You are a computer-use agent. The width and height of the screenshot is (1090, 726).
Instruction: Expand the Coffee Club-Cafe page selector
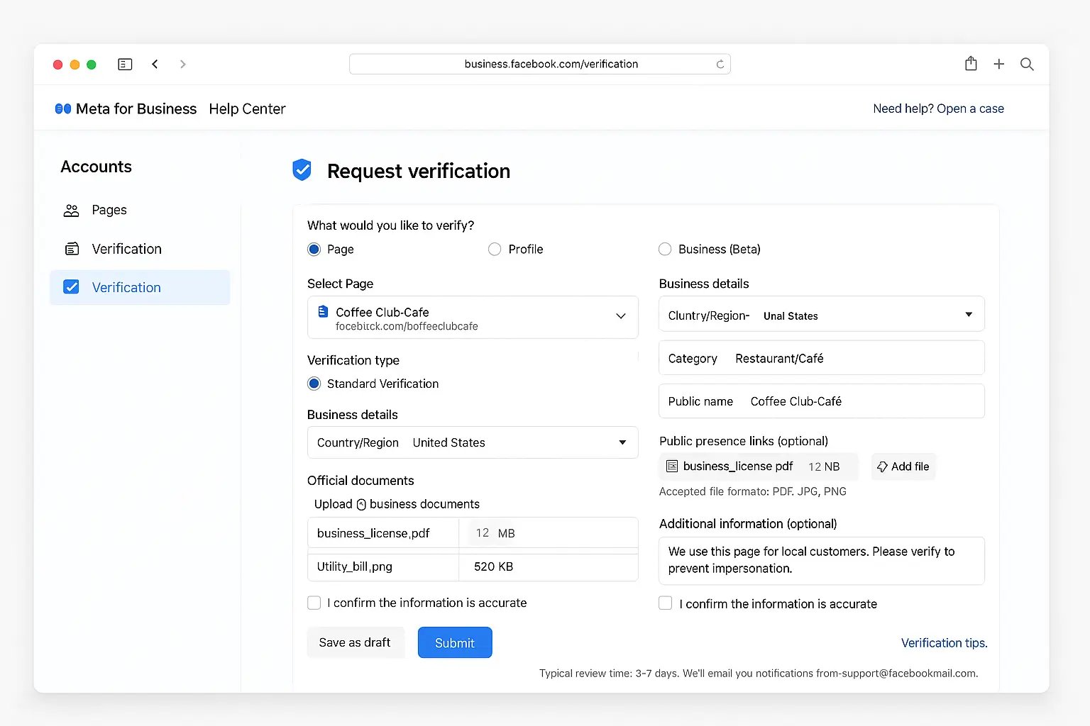[x=473, y=318]
